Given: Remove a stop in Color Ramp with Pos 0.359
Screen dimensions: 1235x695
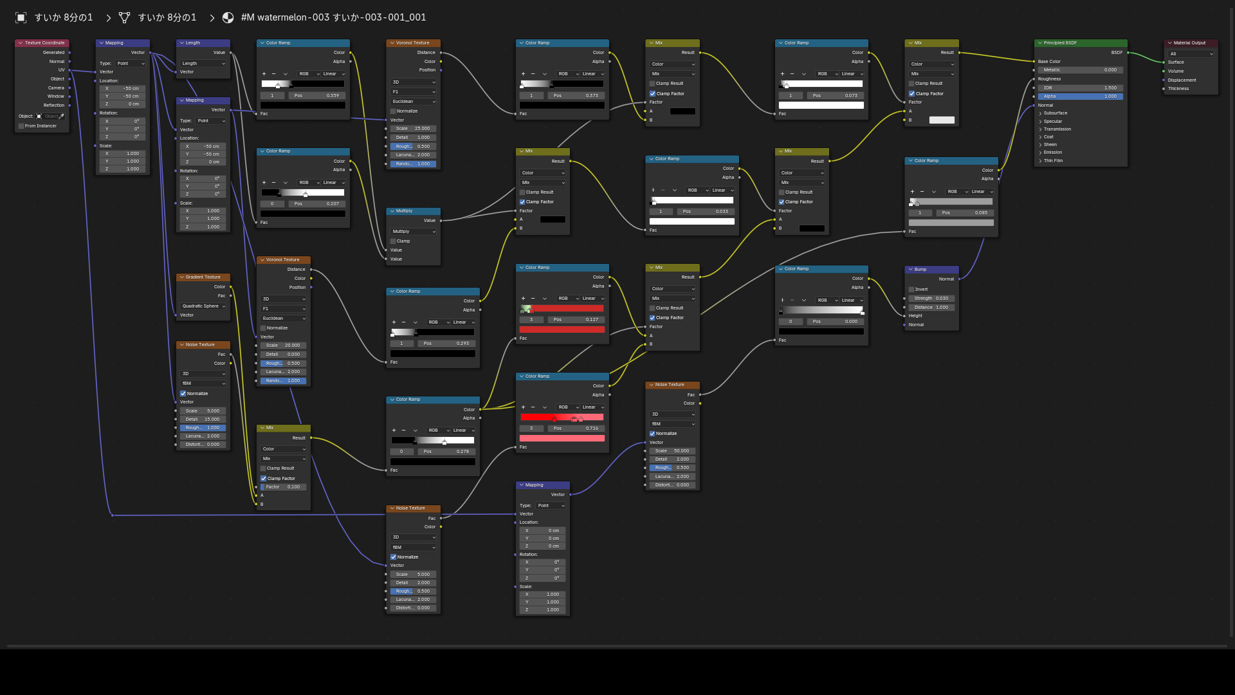Looking at the screenshot, I should pos(273,74).
